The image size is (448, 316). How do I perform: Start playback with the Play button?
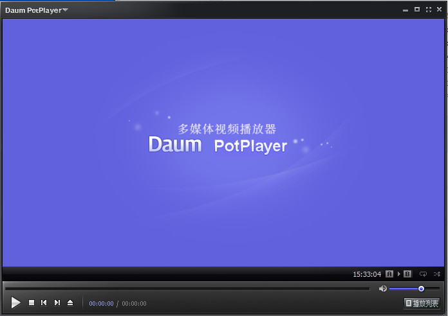15,303
